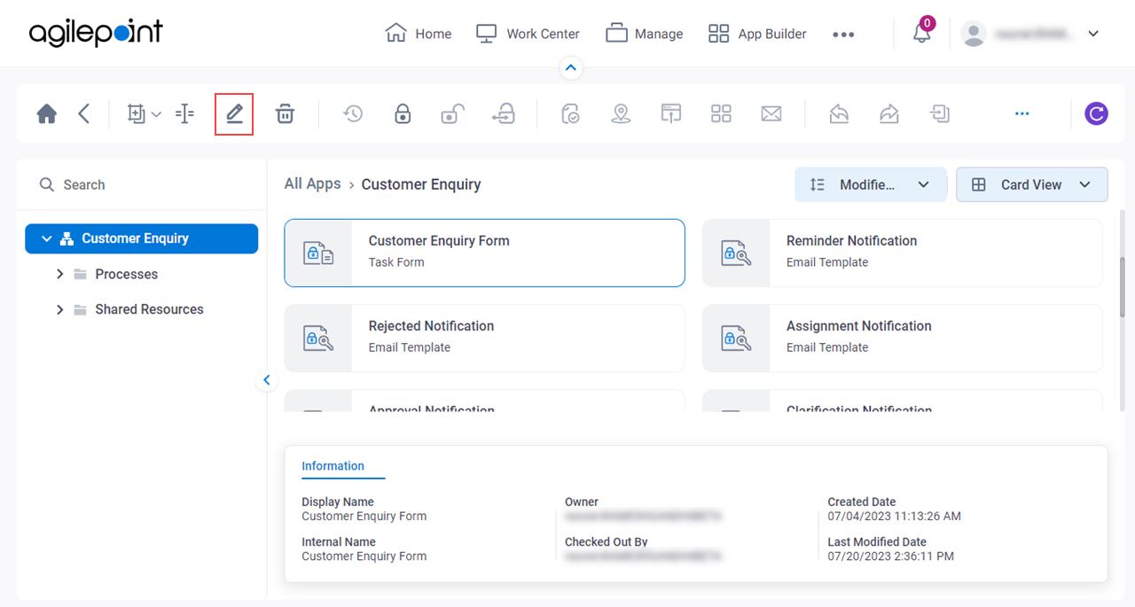Select the Reminder Notification card
The width and height of the screenshot is (1135, 607).
pyautogui.click(x=903, y=253)
